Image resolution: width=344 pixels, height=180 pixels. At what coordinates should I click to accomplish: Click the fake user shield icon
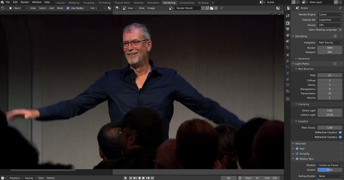click(203, 8)
